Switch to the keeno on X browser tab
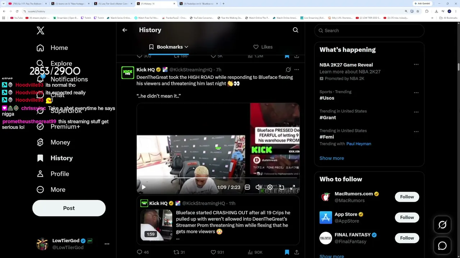460x258 pixels. tap(70, 4)
